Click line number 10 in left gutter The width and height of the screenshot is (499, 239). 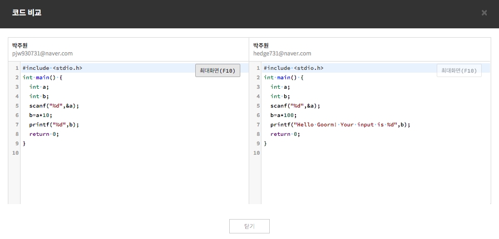[x=14, y=153]
